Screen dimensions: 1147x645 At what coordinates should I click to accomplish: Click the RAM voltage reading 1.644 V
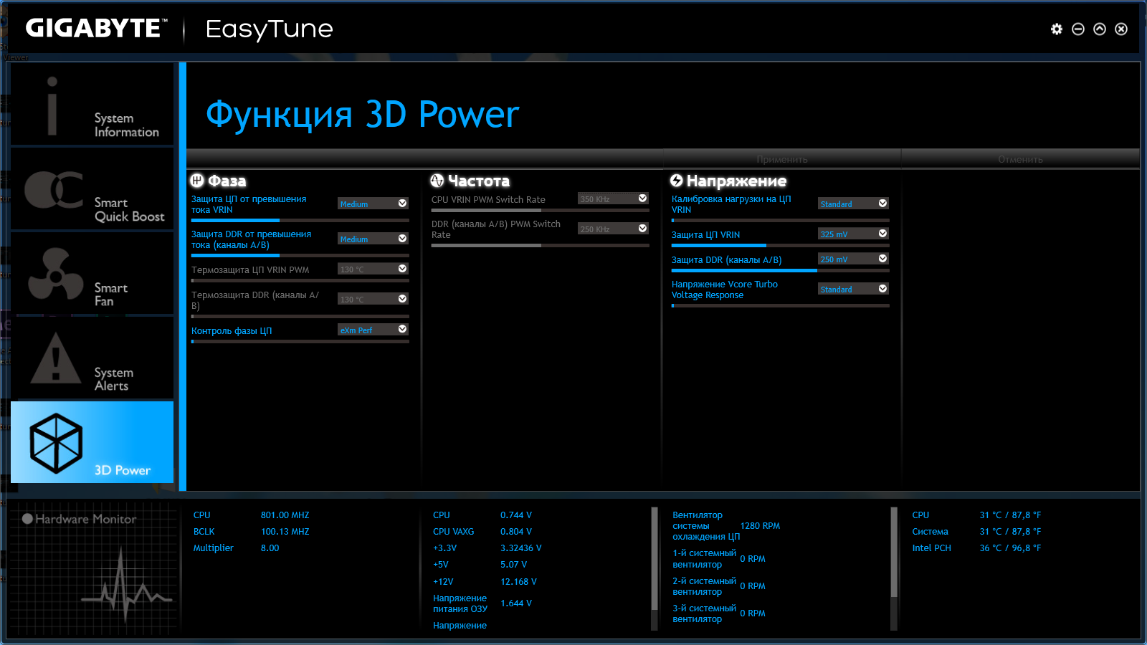[x=516, y=603]
